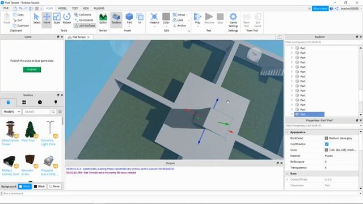This screenshot has width=363, height=204.
Task: Open toolbox filter options icon
Action: pyautogui.click(x=60, y=112)
